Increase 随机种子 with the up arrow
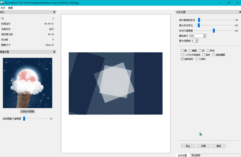Image resolution: width=241 pixels, height=157 pixels. click(x=204, y=35)
